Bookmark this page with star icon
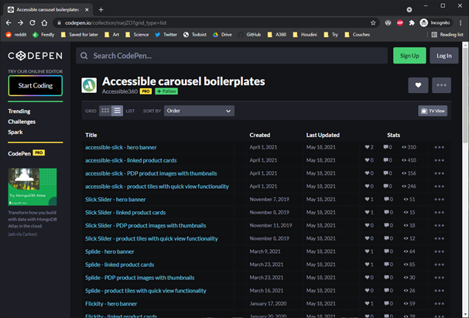Screen dimensions: 469x318 pos(373,22)
